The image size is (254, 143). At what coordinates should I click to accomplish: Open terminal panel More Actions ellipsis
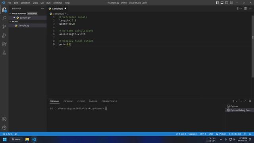(x=241, y=101)
